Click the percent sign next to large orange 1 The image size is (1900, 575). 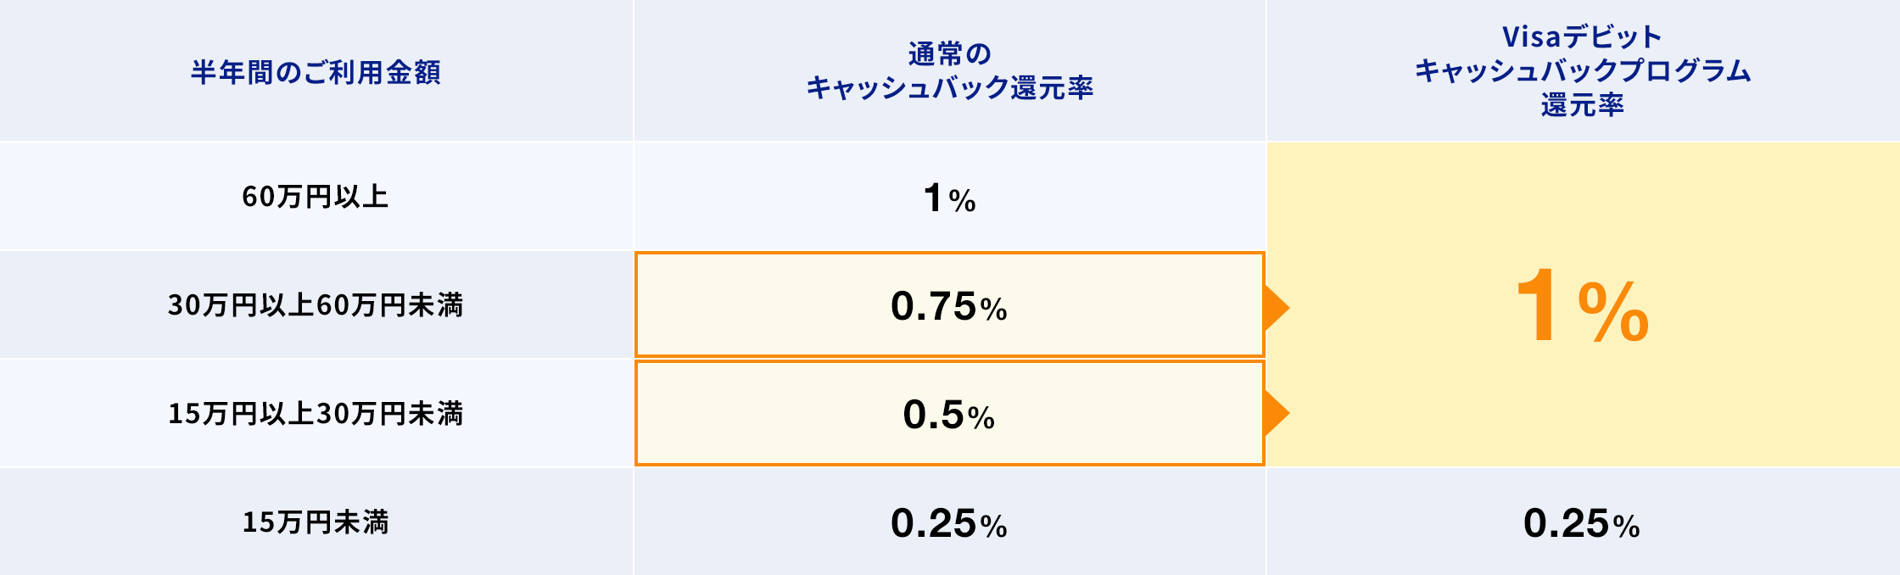tap(1613, 311)
